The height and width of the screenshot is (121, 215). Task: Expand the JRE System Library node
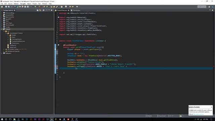(x=4, y=49)
